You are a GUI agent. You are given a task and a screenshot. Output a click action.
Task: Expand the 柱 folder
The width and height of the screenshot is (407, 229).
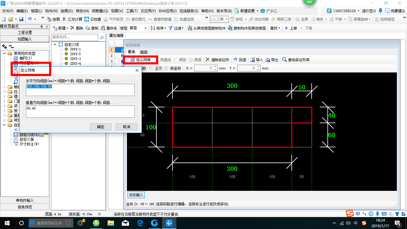tap(4, 92)
